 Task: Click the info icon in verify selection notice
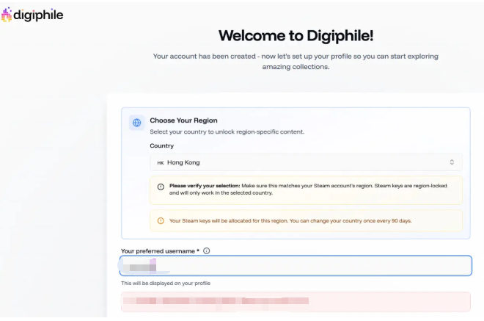coord(161,187)
